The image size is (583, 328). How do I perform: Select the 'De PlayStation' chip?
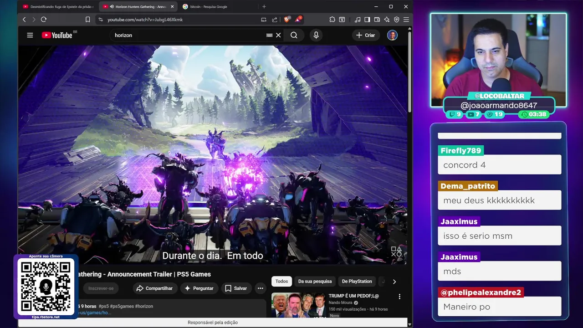tap(357, 282)
